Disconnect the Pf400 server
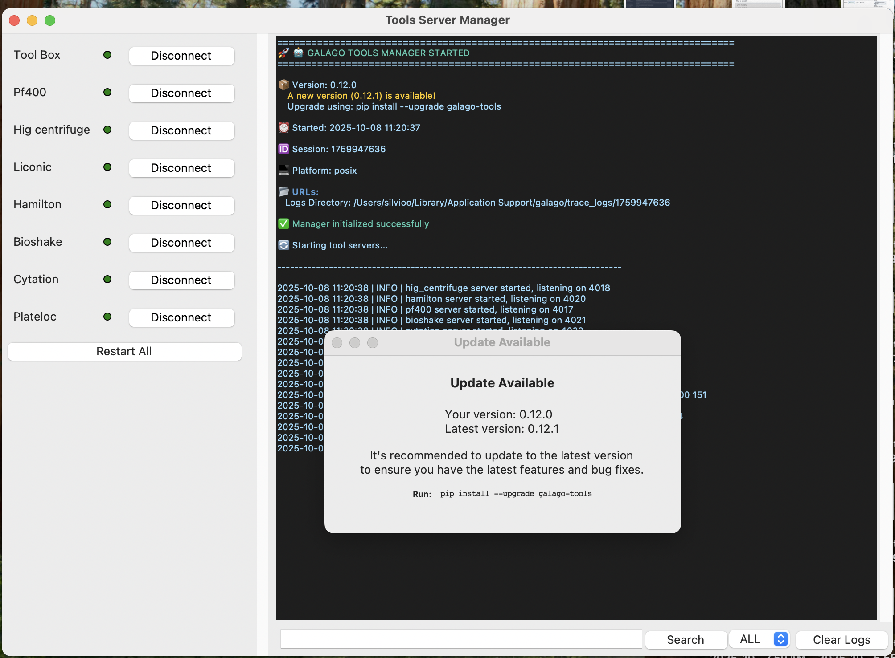Viewport: 895px width, 658px height. coord(181,93)
